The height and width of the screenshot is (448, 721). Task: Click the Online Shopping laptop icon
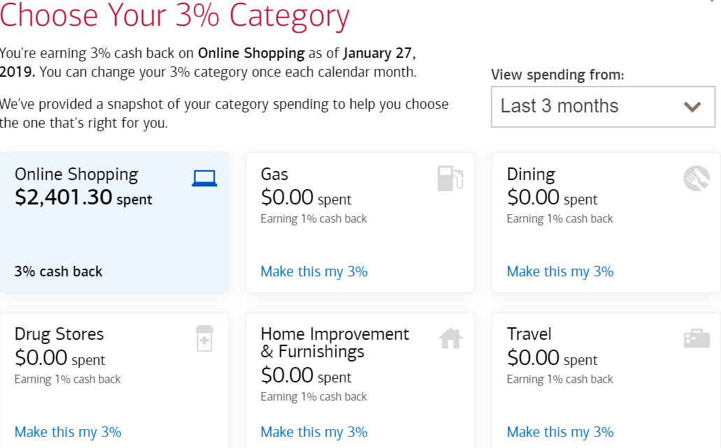click(x=203, y=177)
